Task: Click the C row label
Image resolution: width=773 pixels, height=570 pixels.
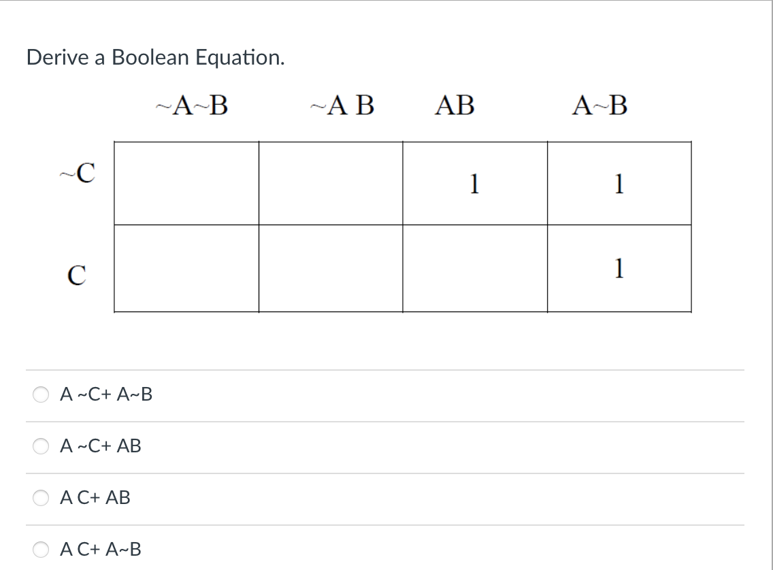Action: click(77, 274)
